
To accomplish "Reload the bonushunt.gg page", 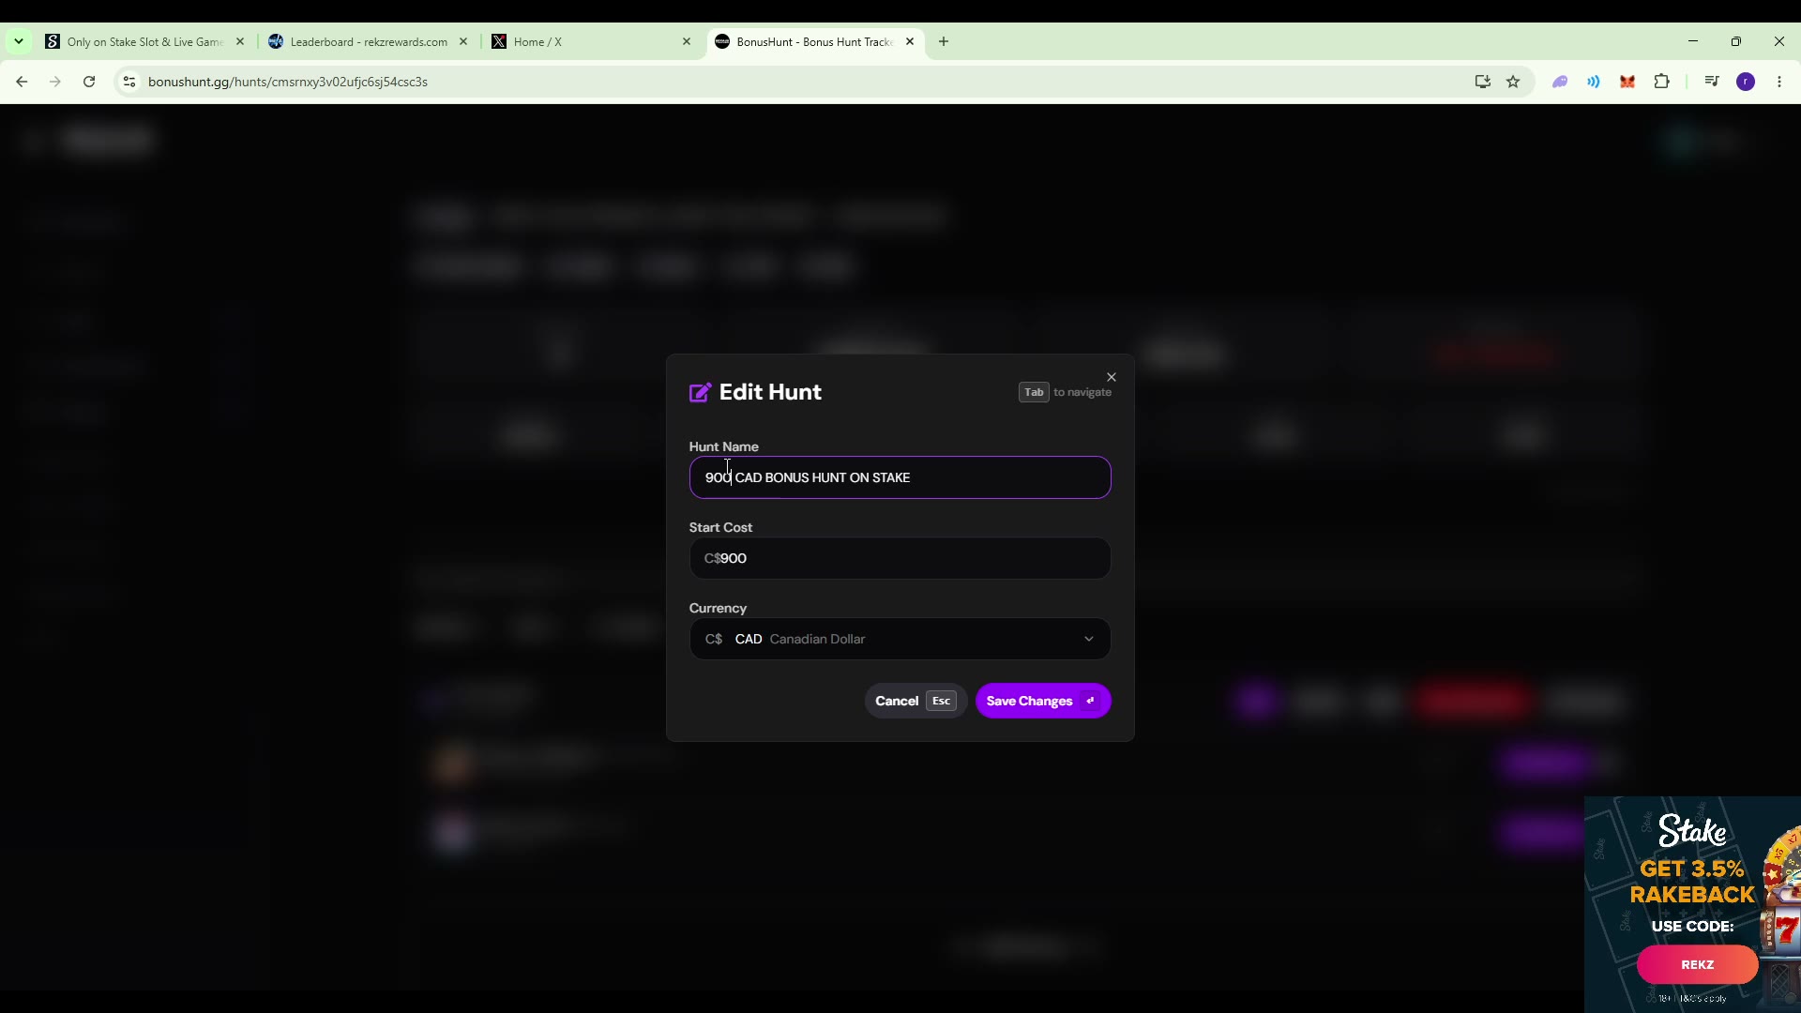I will coord(89,82).
